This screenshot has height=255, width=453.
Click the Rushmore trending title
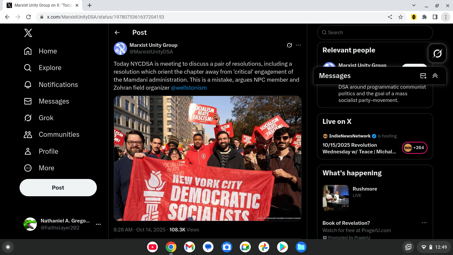365,189
